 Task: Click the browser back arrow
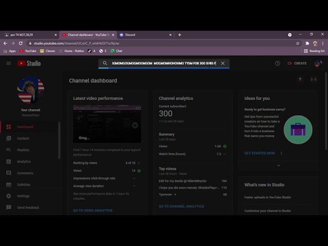(x=5, y=43)
